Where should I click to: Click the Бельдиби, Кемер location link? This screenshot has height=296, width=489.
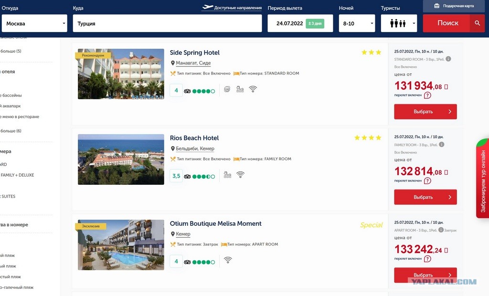[x=195, y=148]
